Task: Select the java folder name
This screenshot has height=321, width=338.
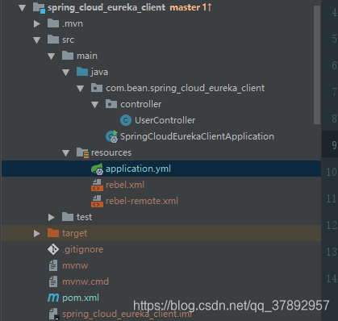Action: 99,73
